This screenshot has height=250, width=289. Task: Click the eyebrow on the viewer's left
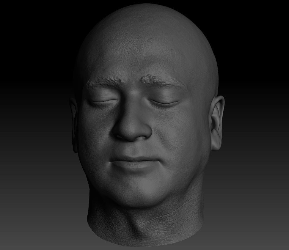105,82
